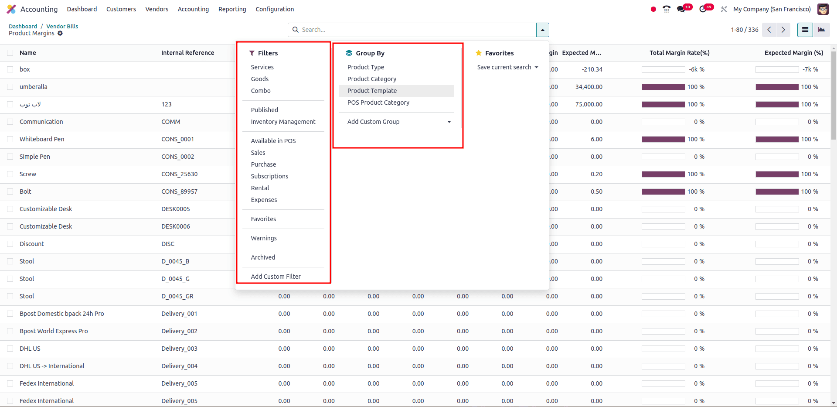Click Add Custom Filter
This screenshot has height=407, width=837.
pyautogui.click(x=276, y=277)
